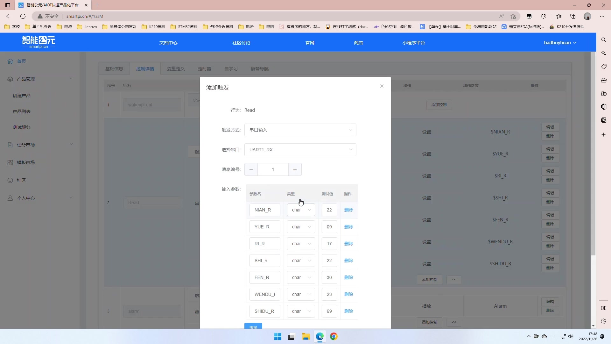
Task: Open type dropdown for SHI_R row
Action: [301, 261]
